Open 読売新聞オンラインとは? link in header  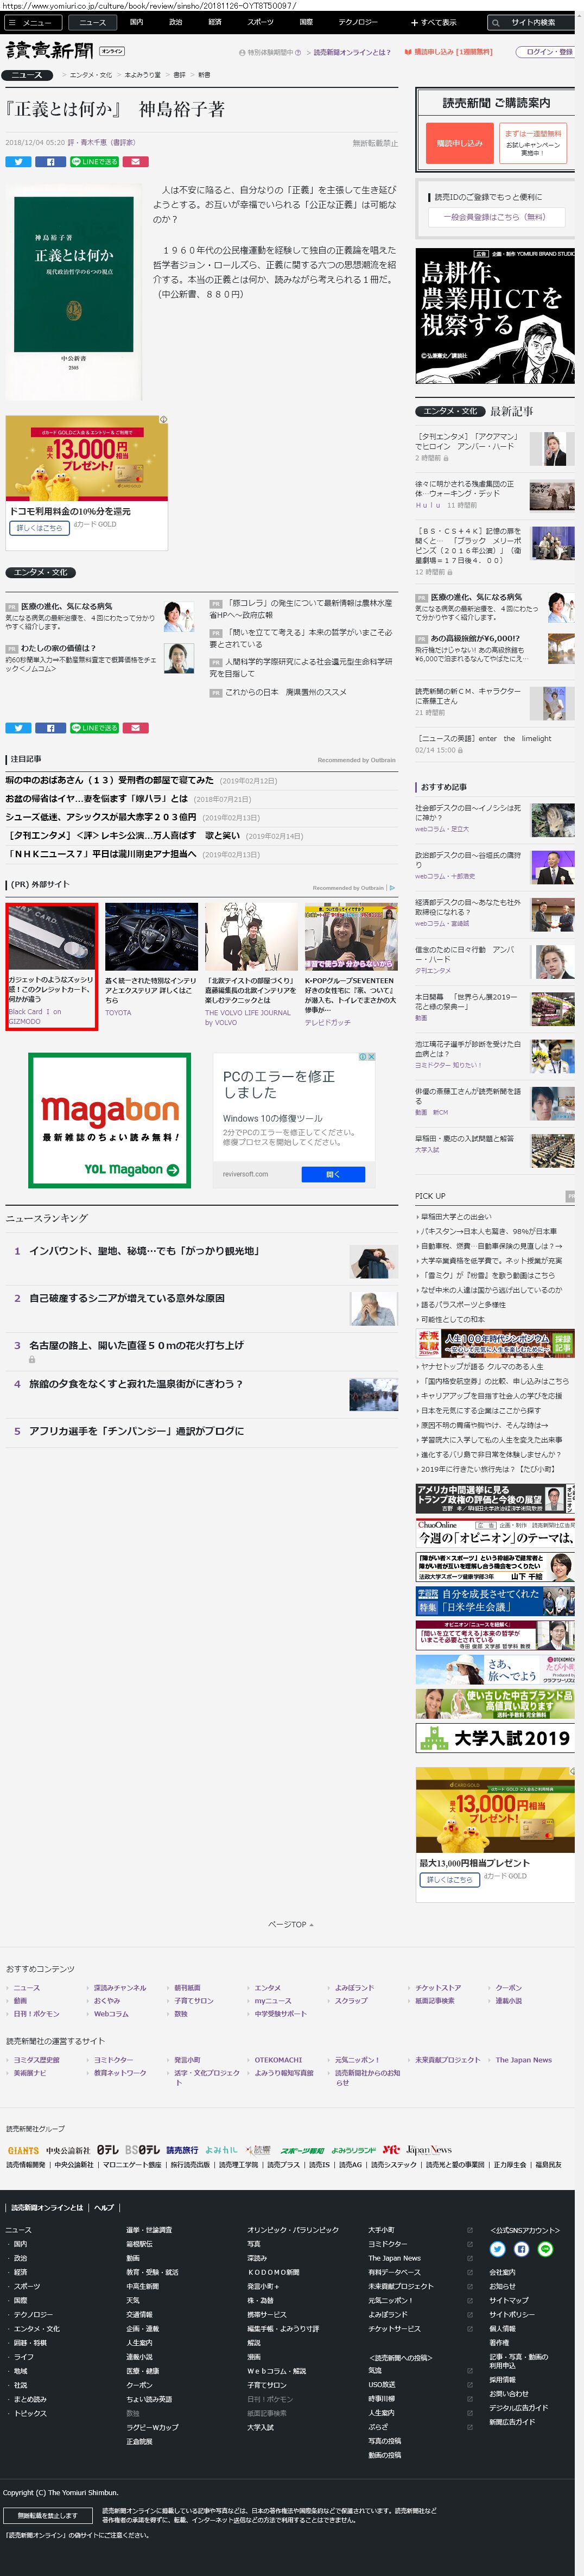point(352,52)
